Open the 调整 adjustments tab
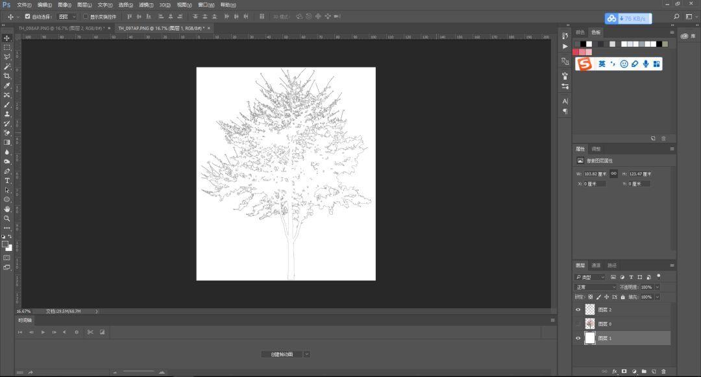The image size is (701, 377). (596, 149)
